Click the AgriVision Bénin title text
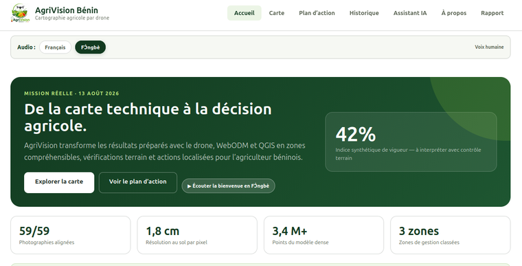This screenshot has width=522, height=266. click(x=67, y=10)
